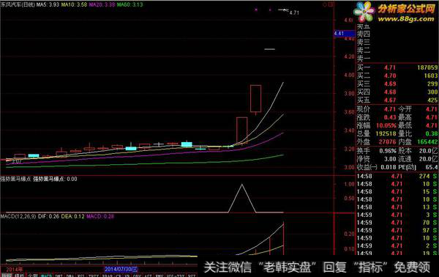Click the 现价 4.71 current price field
The width and height of the screenshot is (439, 277).
pyautogui.click(x=376, y=109)
